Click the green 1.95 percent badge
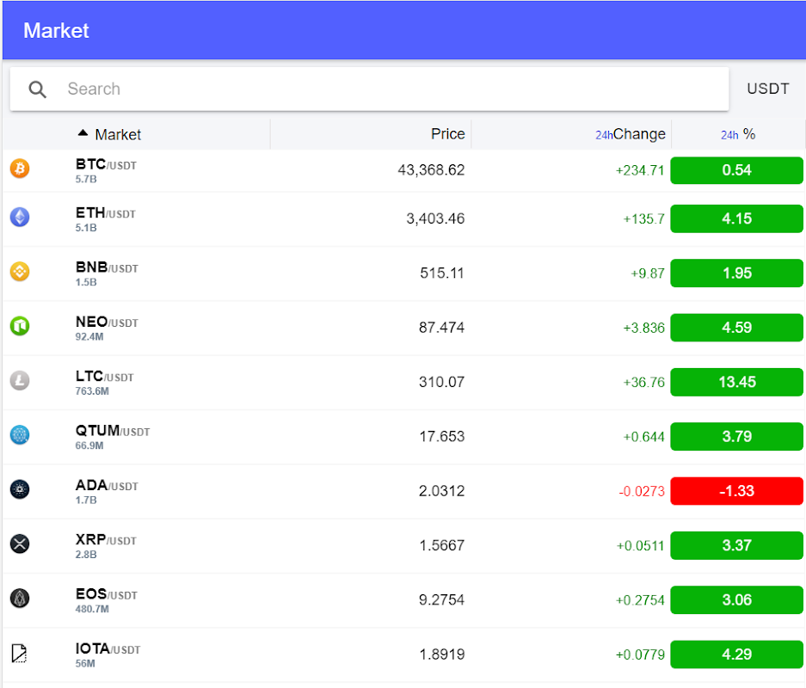 [736, 273]
